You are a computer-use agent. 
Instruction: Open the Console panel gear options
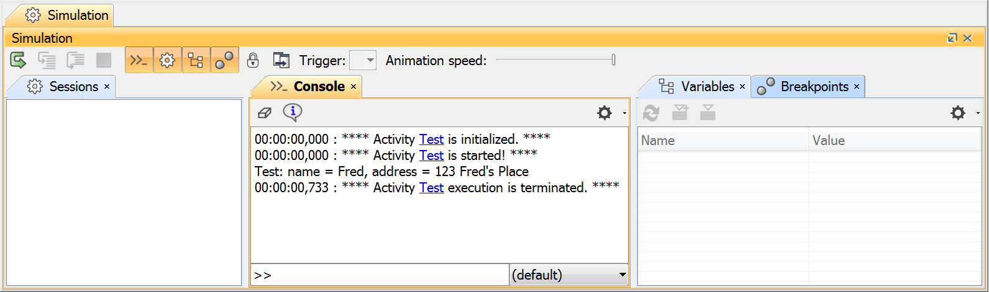(606, 113)
